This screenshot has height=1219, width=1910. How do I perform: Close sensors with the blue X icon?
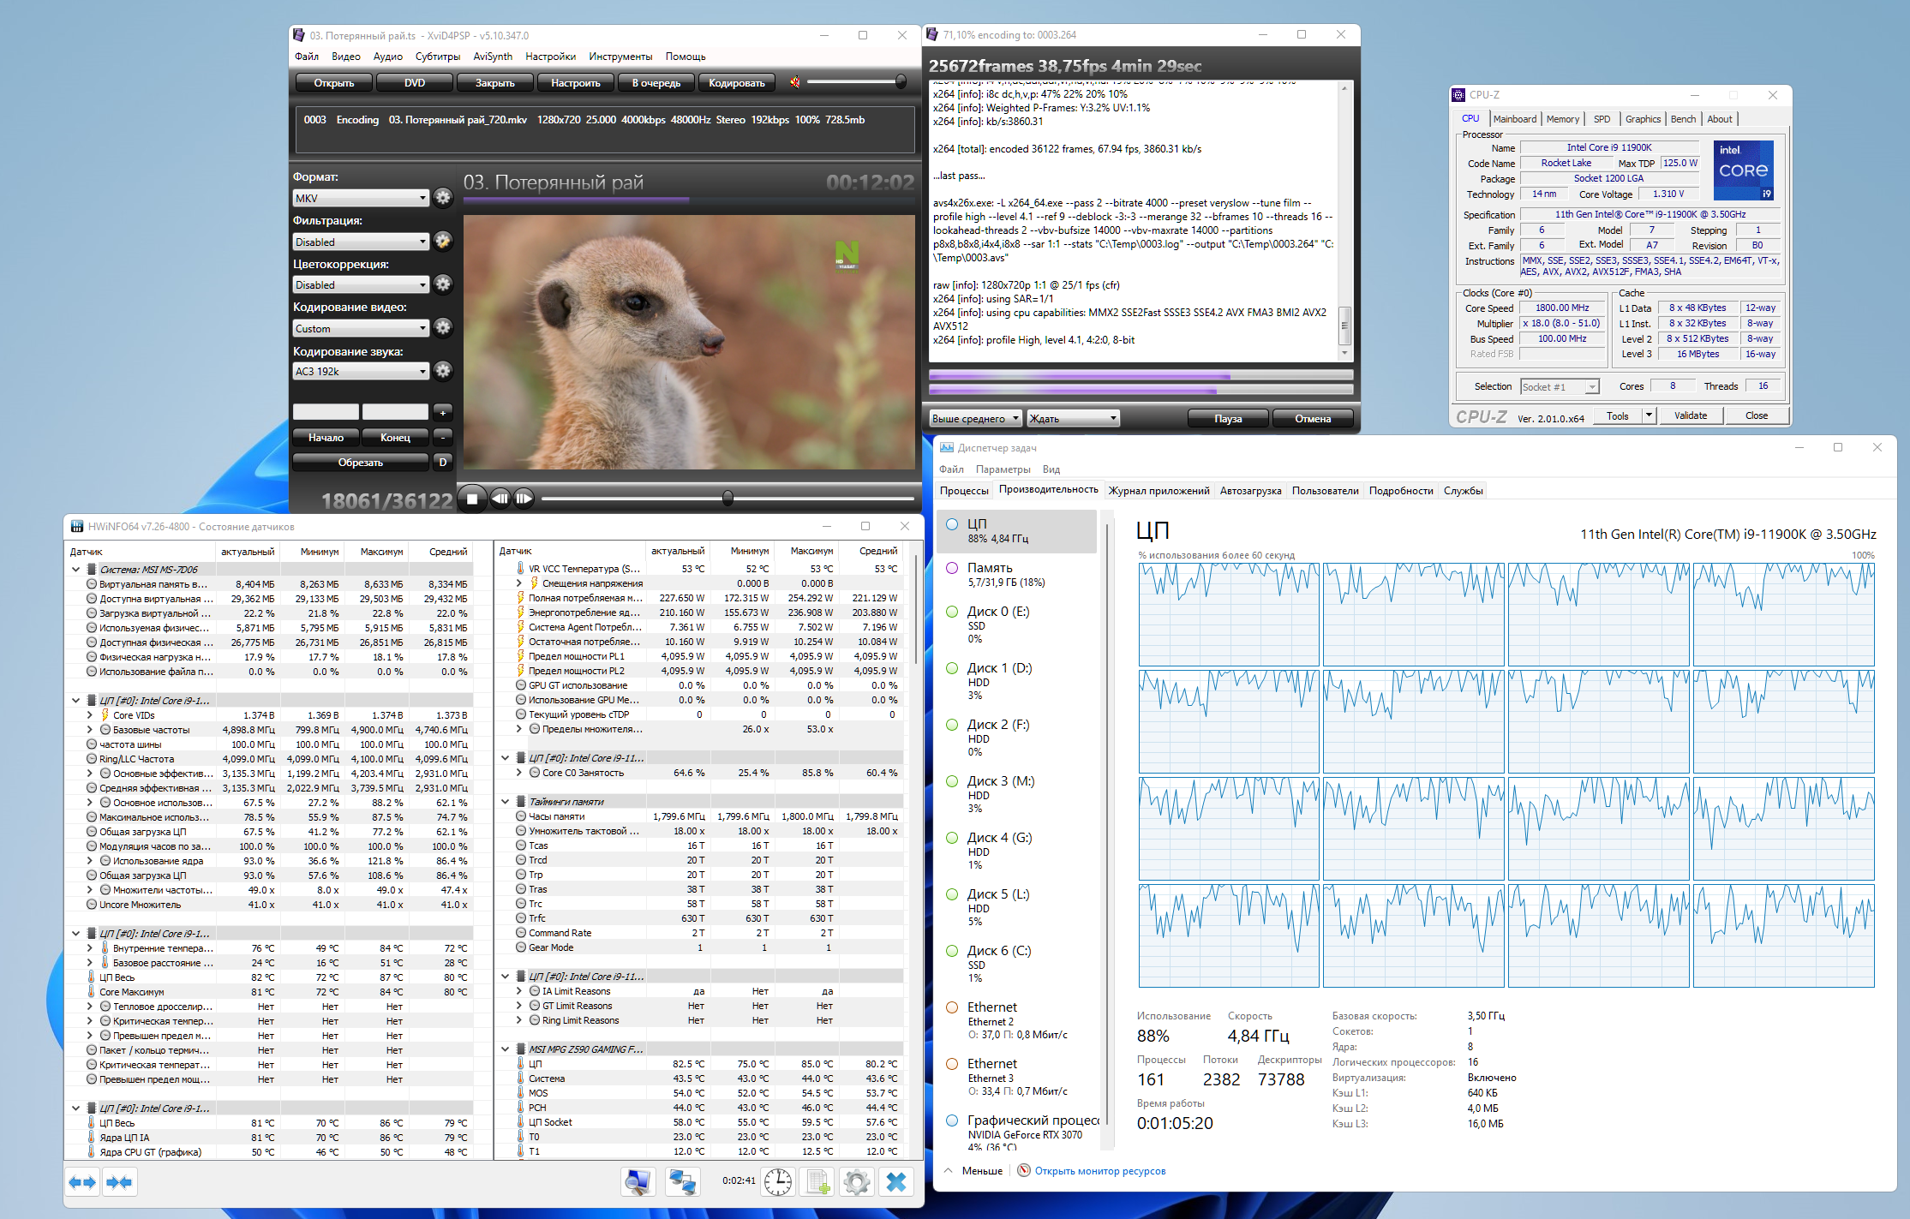point(896,1182)
